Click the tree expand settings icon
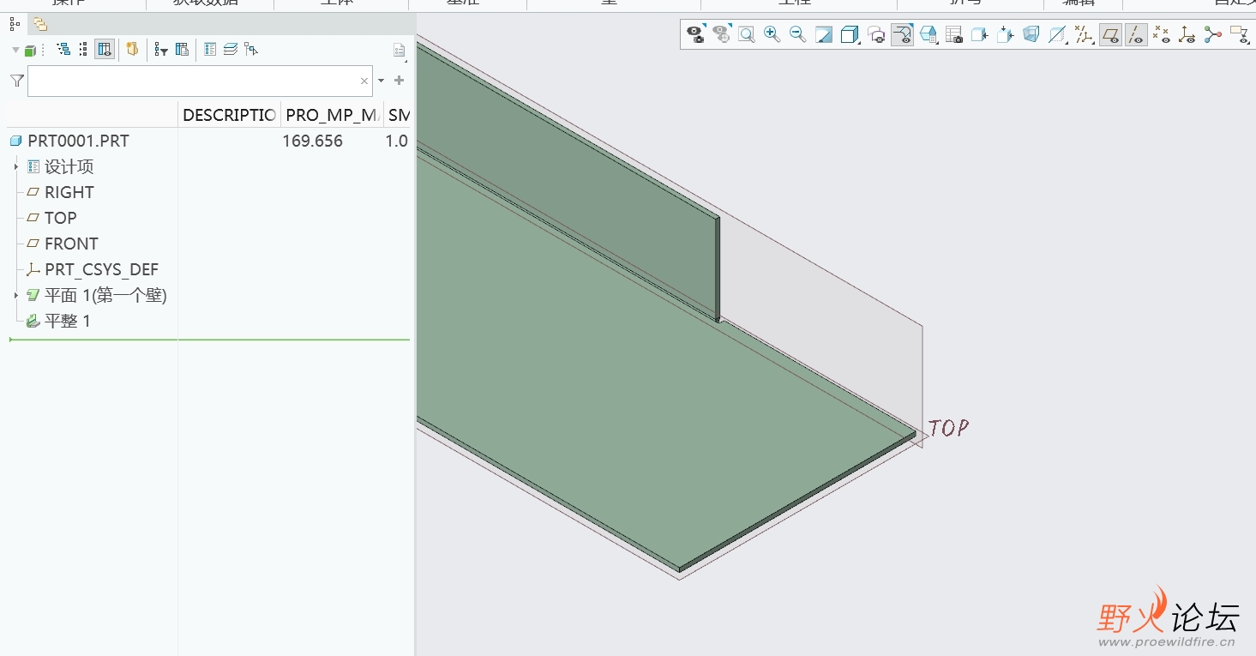 click(x=63, y=50)
